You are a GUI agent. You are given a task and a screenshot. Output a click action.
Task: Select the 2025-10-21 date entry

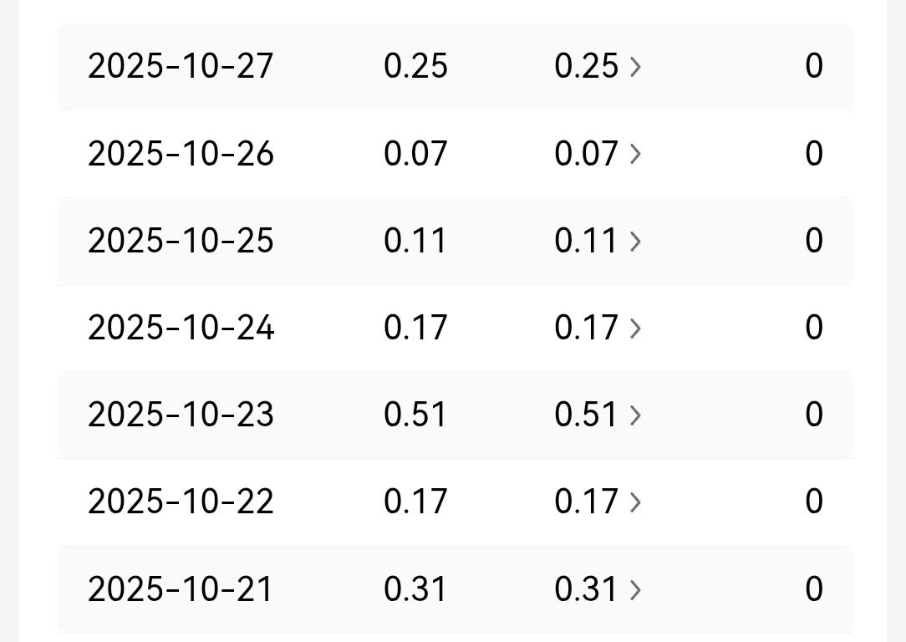[181, 590]
